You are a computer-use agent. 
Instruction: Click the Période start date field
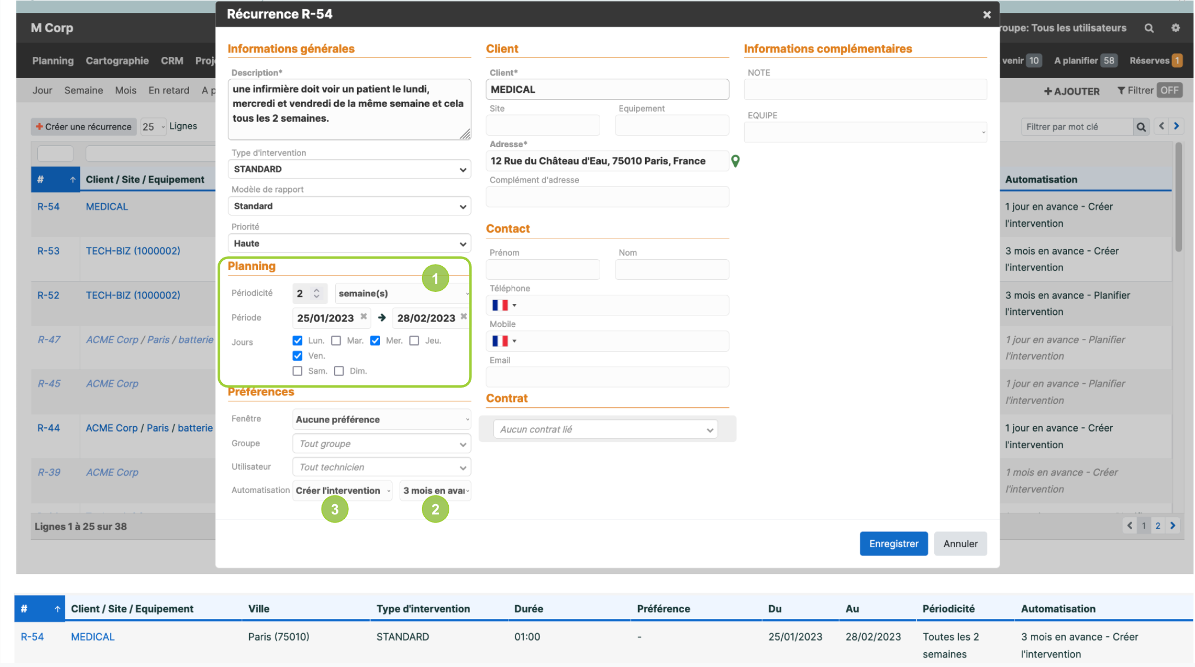[x=332, y=318]
